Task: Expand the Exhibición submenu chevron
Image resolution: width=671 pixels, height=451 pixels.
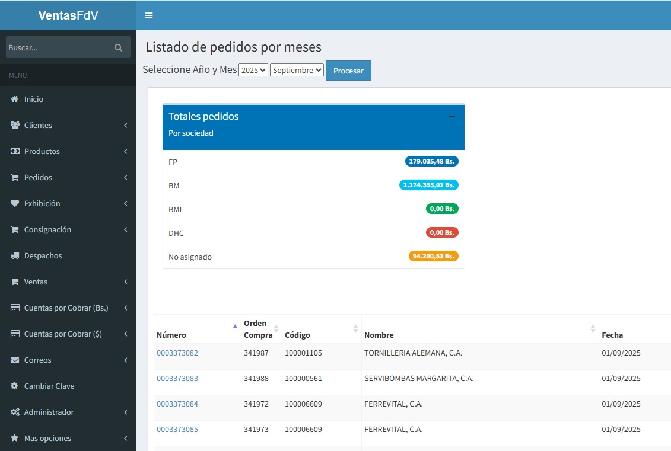Action: tap(126, 203)
